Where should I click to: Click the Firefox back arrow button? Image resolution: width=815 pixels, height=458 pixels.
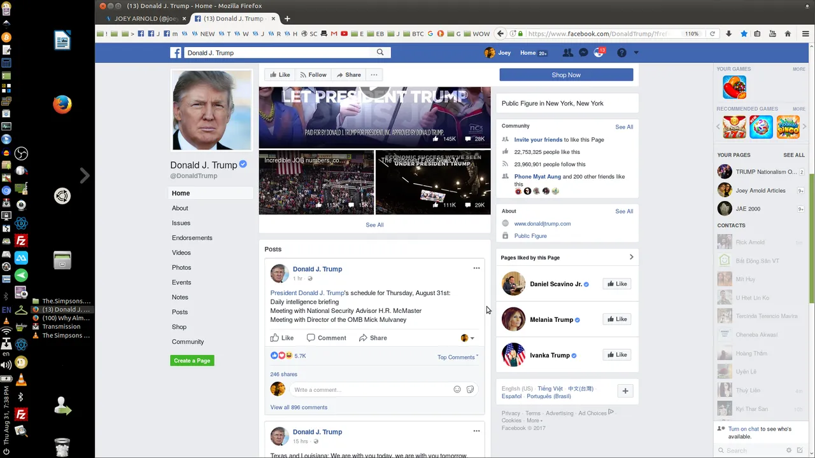500,34
